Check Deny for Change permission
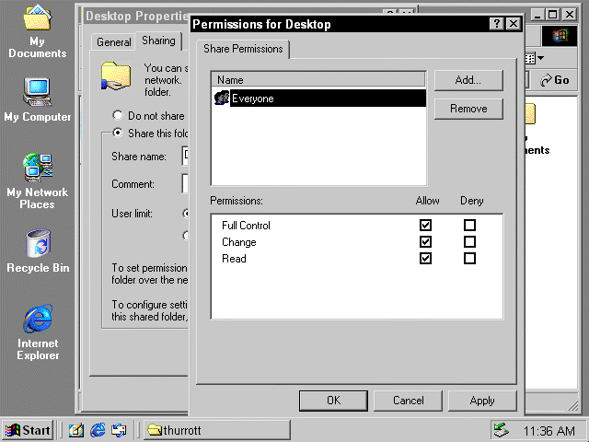Screen dimensions: 589x442 coord(469,242)
